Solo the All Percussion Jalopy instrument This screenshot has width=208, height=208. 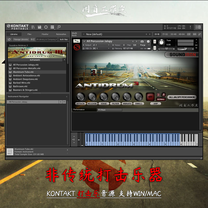click(x=155, y=42)
